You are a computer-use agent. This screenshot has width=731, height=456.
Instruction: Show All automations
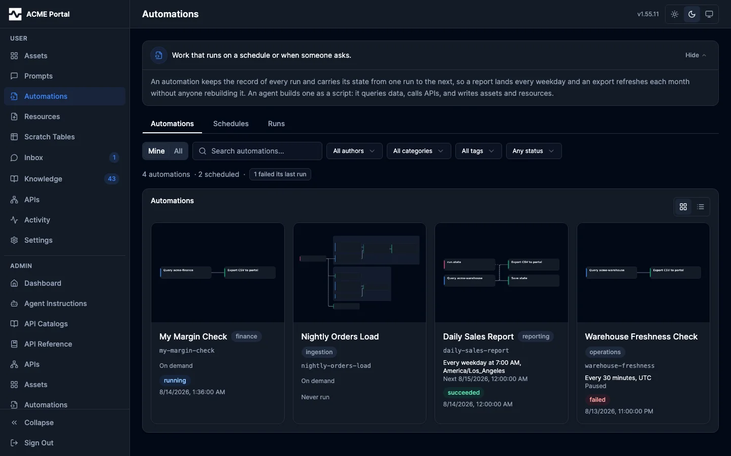[x=178, y=151]
